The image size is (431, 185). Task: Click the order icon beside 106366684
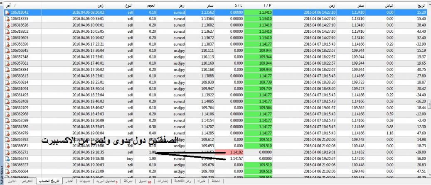tap(7, 171)
